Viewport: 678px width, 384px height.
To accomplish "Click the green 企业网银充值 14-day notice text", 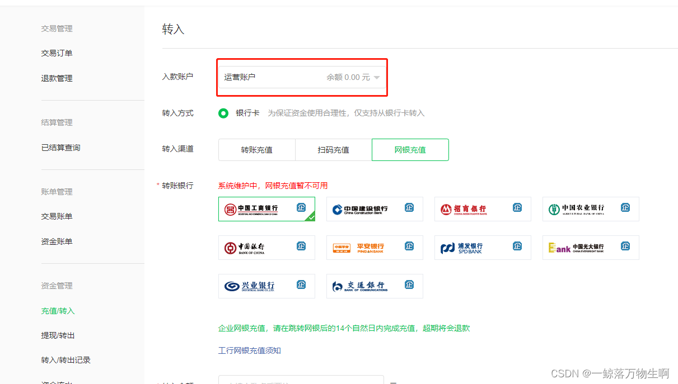I will pos(344,328).
